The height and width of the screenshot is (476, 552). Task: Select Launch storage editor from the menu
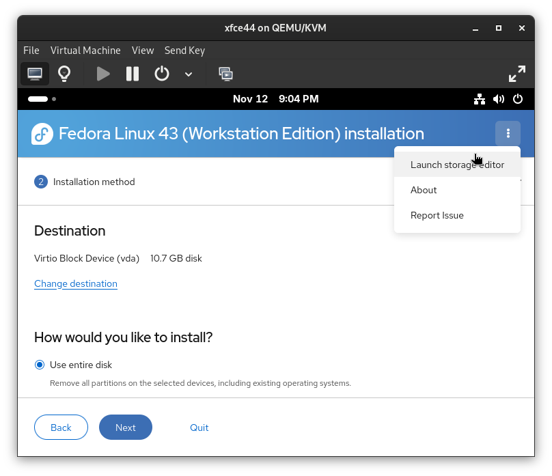457,165
